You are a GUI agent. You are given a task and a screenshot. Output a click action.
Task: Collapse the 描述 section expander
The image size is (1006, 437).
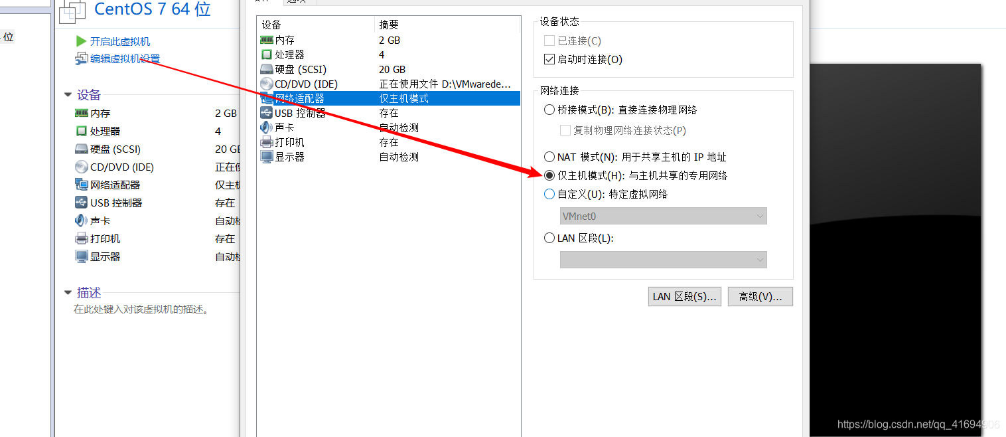click(x=68, y=292)
